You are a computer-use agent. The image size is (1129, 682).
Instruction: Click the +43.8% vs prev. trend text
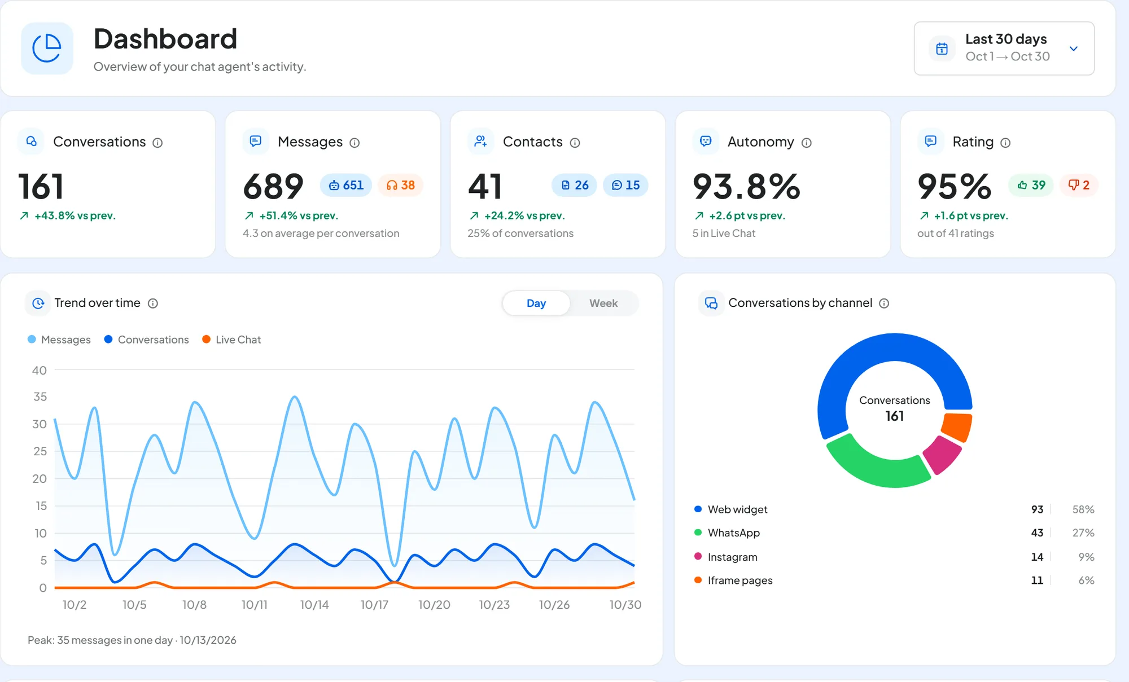coord(75,215)
